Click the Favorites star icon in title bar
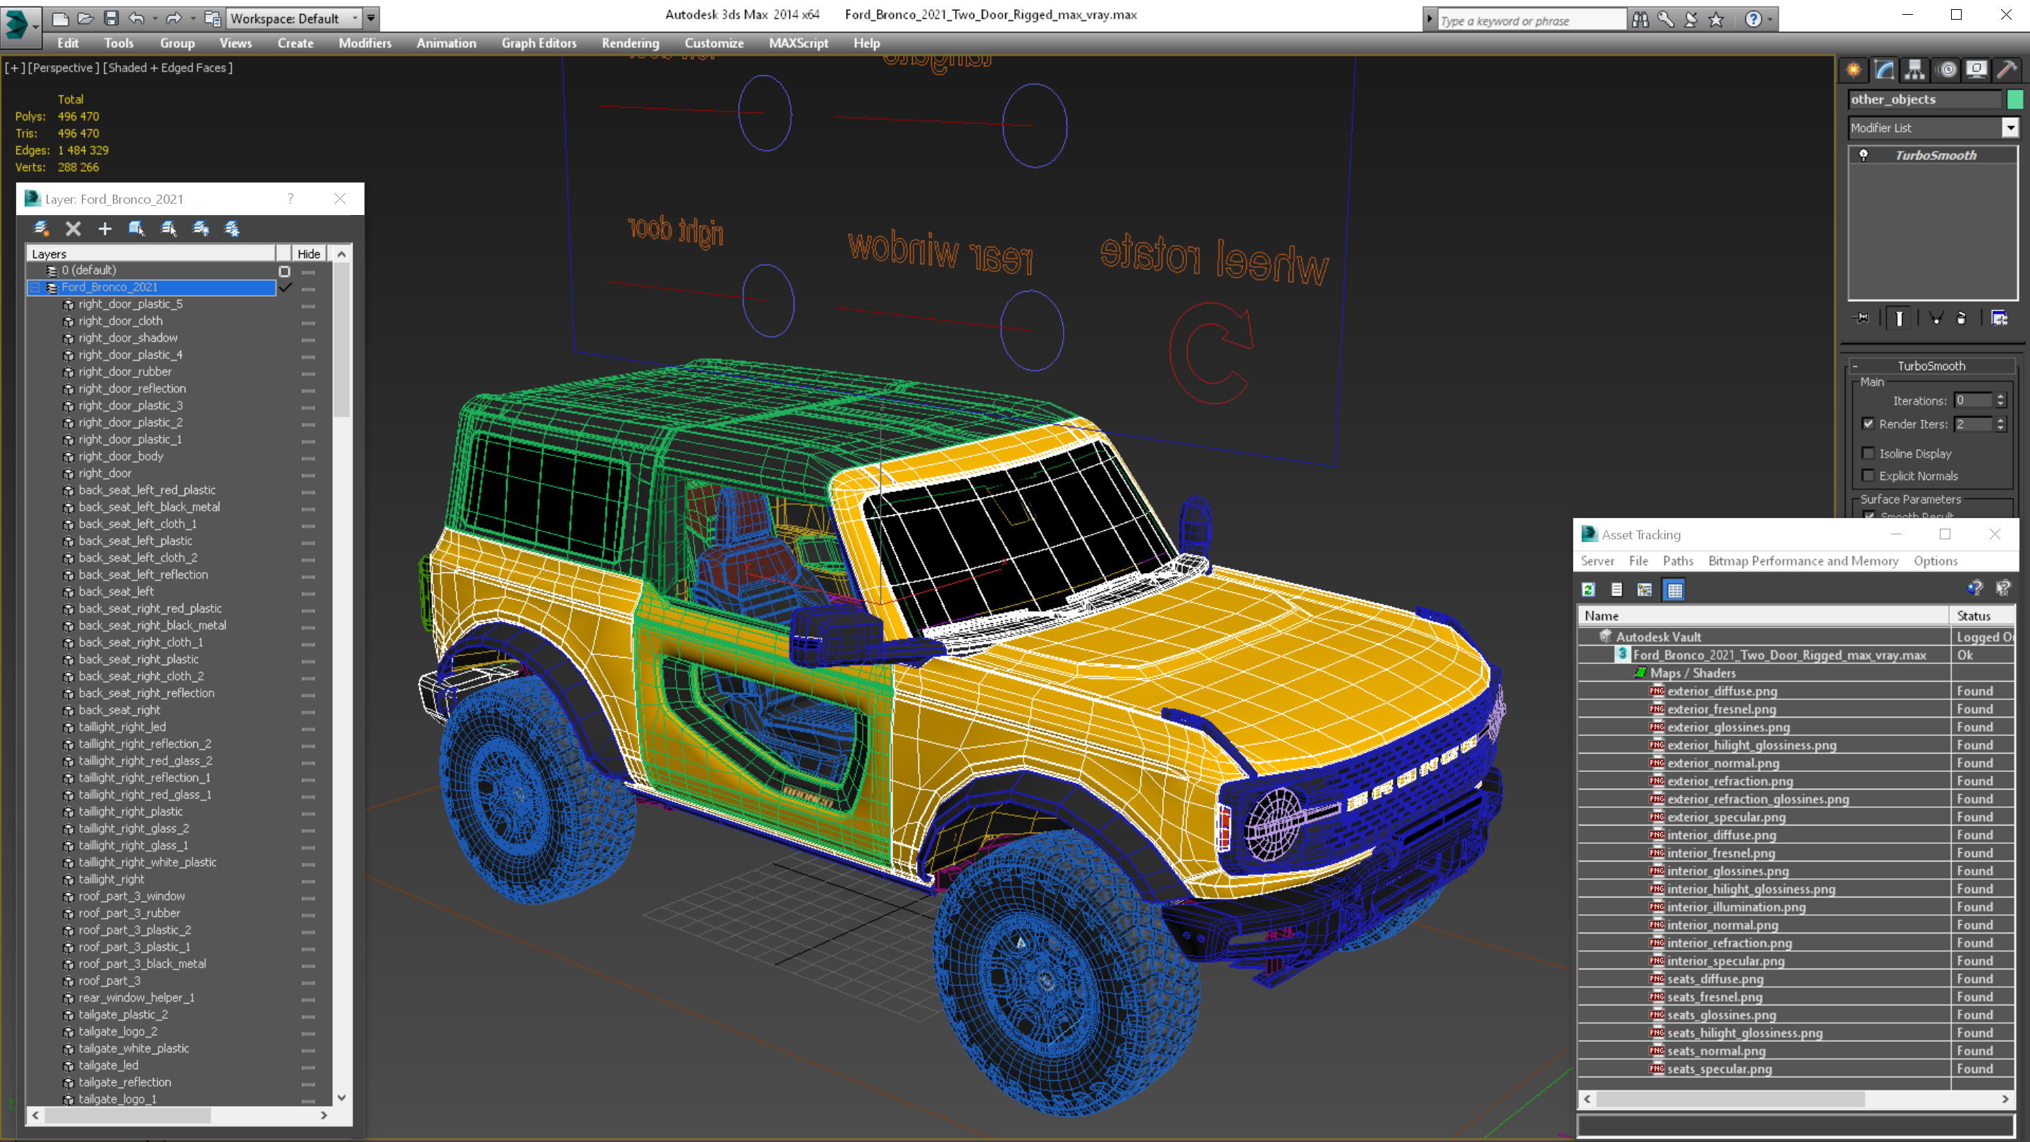The height and width of the screenshot is (1142, 2030). pyautogui.click(x=1716, y=20)
